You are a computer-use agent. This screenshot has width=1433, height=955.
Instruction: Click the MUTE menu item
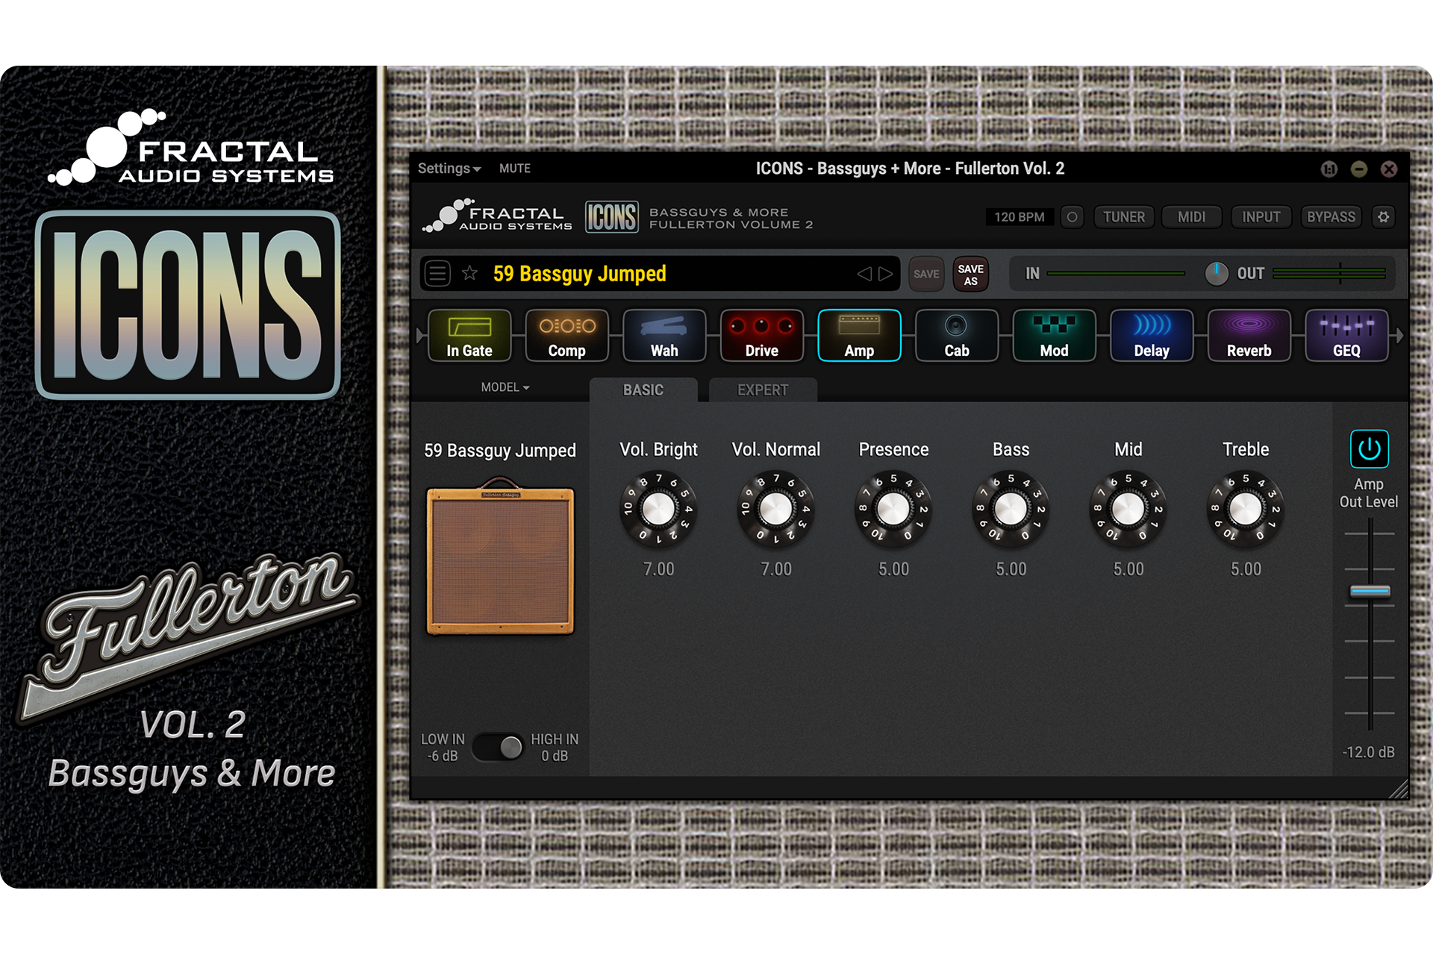click(x=514, y=169)
